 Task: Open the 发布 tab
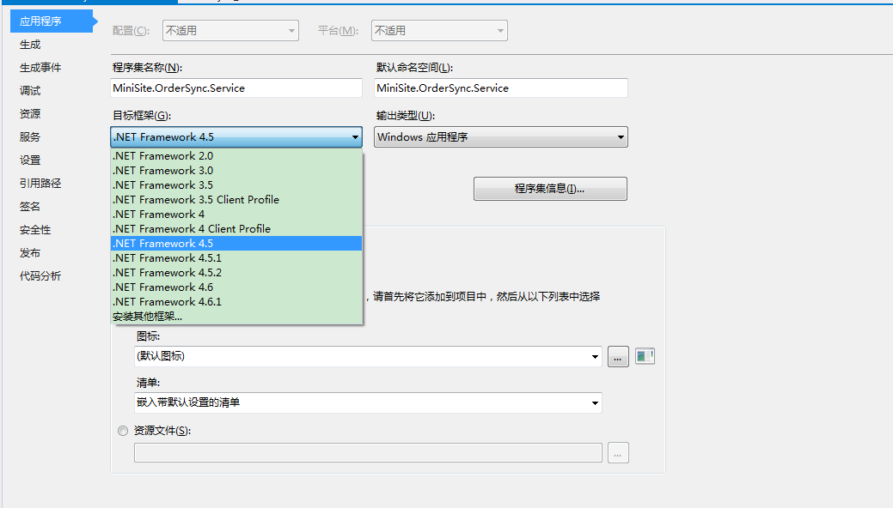[x=30, y=253]
